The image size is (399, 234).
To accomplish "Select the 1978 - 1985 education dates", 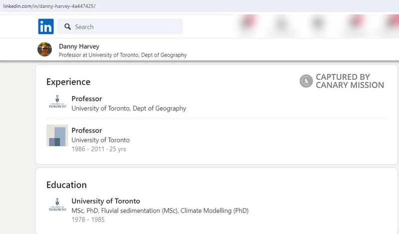I will 88,220.
